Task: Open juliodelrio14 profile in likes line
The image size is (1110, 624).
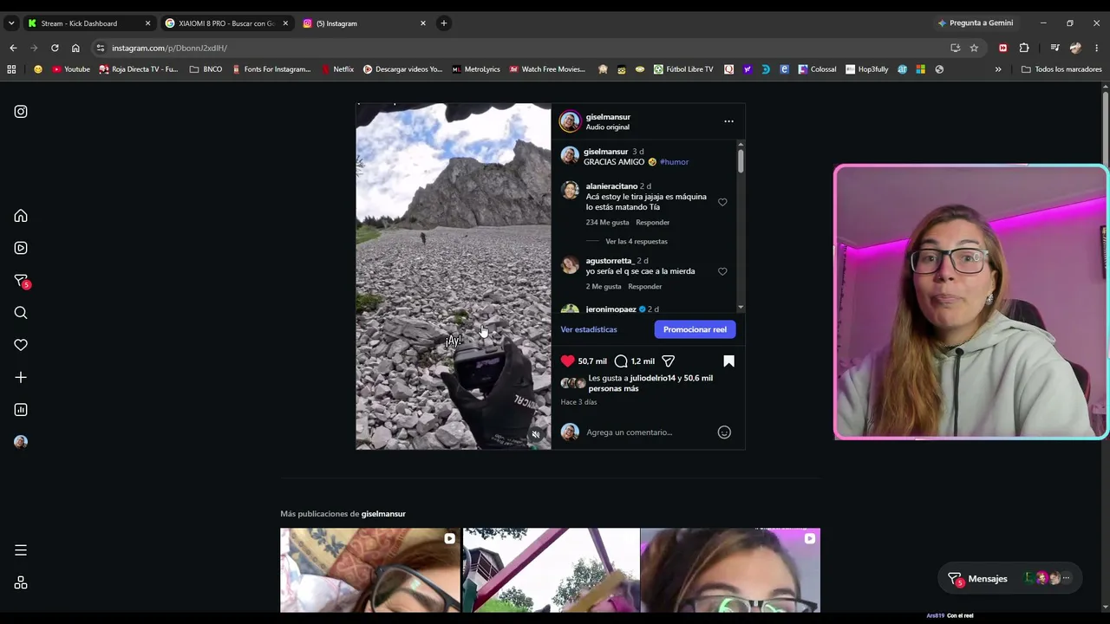Action: pyautogui.click(x=653, y=379)
